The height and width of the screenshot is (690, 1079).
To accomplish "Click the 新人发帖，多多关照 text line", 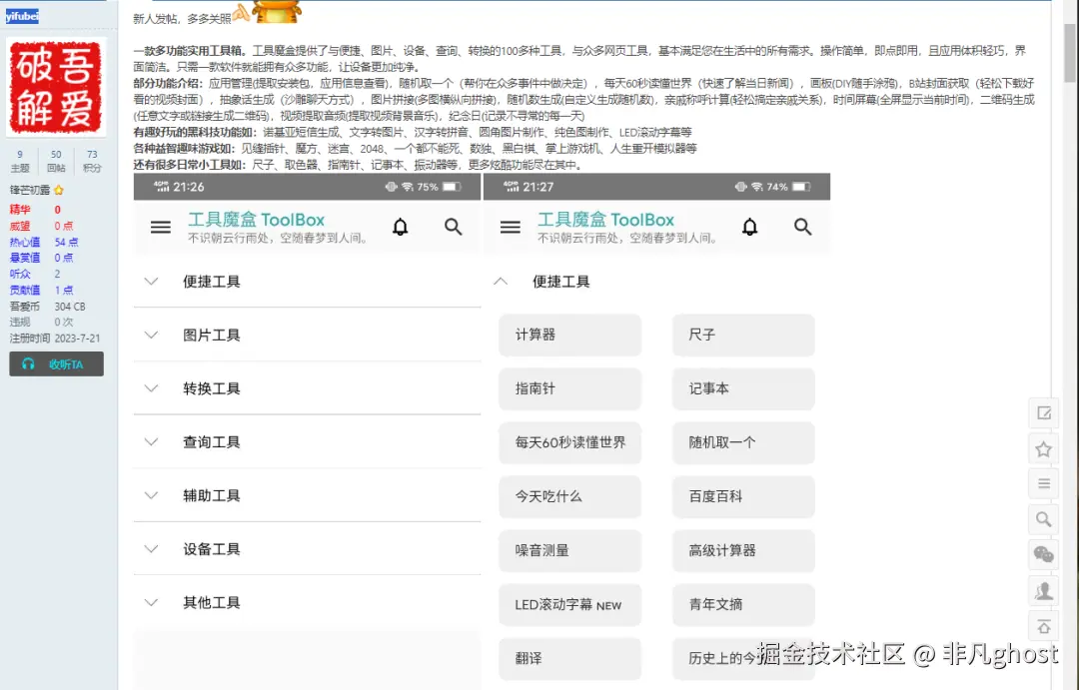I will [x=182, y=19].
